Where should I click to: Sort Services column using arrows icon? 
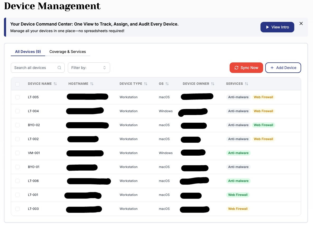coord(246,84)
